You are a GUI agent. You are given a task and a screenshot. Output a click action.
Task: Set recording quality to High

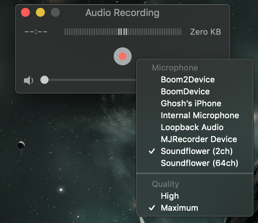(x=195, y=196)
